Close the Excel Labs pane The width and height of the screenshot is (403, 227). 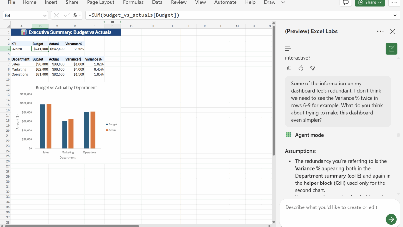pyautogui.click(x=393, y=31)
